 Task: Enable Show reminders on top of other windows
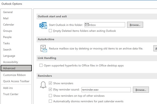[x=50, y=96]
